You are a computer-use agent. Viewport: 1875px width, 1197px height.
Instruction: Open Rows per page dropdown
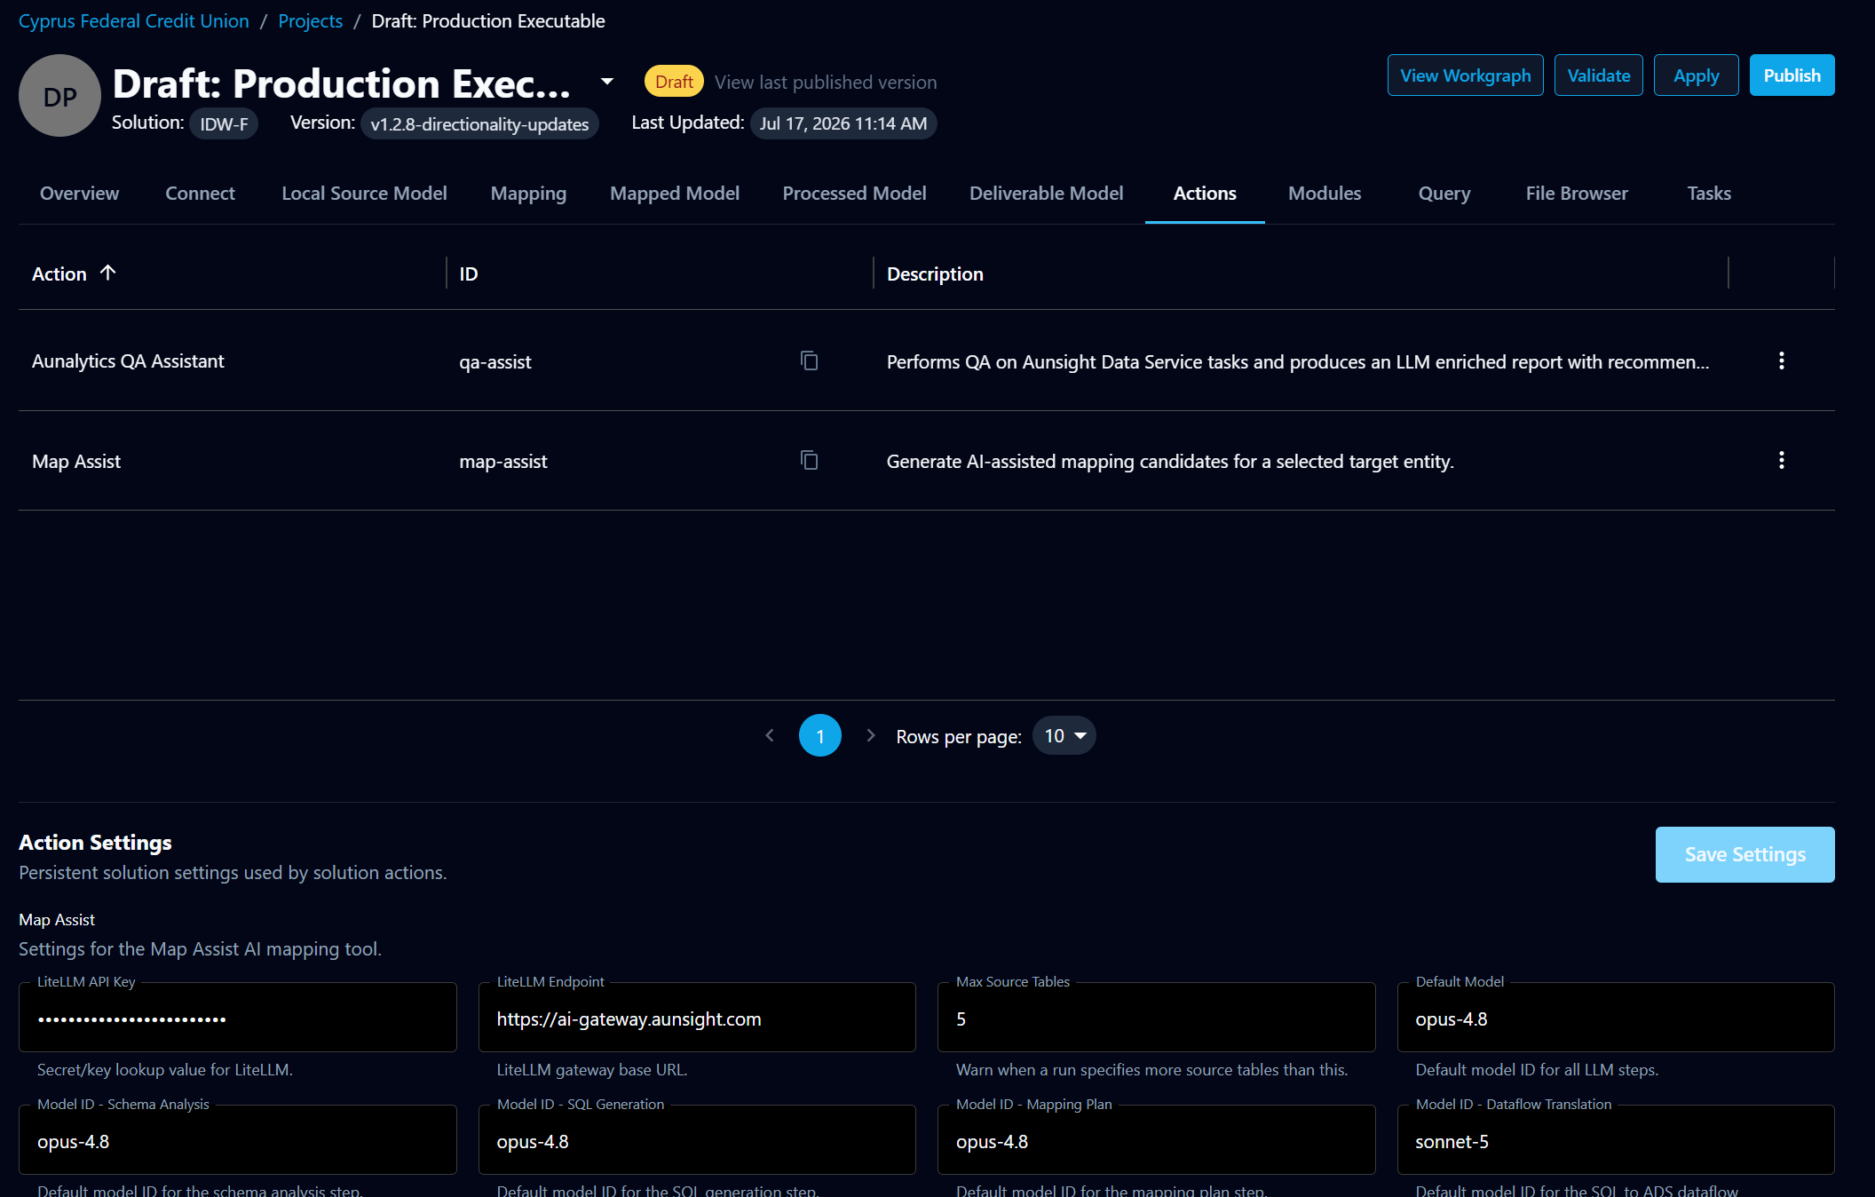(1064, 735)
